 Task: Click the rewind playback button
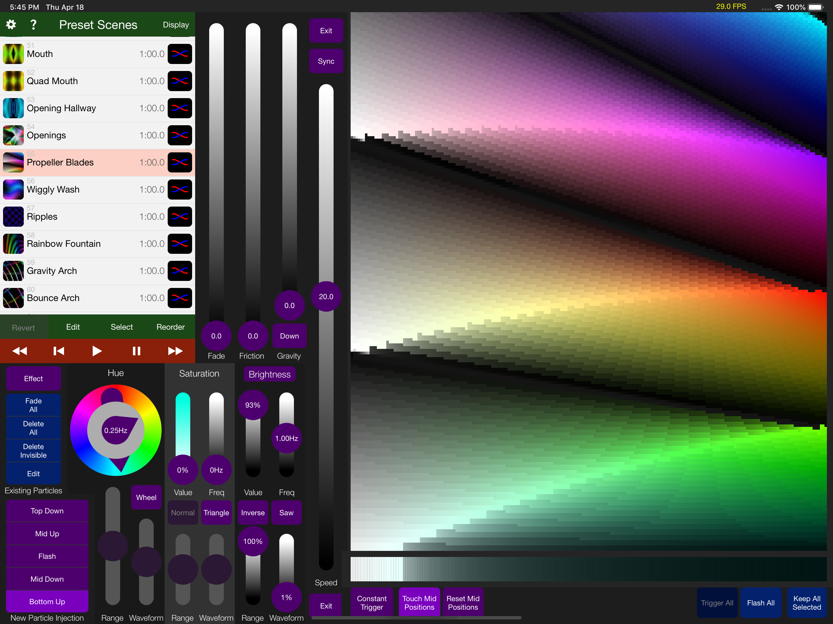pos(20,351)
